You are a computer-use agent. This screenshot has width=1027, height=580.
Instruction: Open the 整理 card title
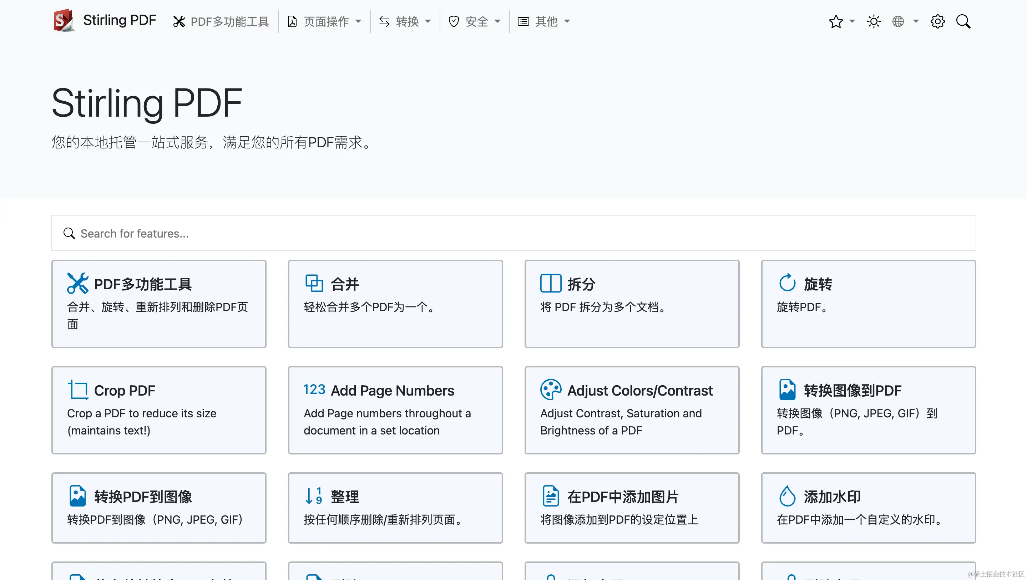344,497
